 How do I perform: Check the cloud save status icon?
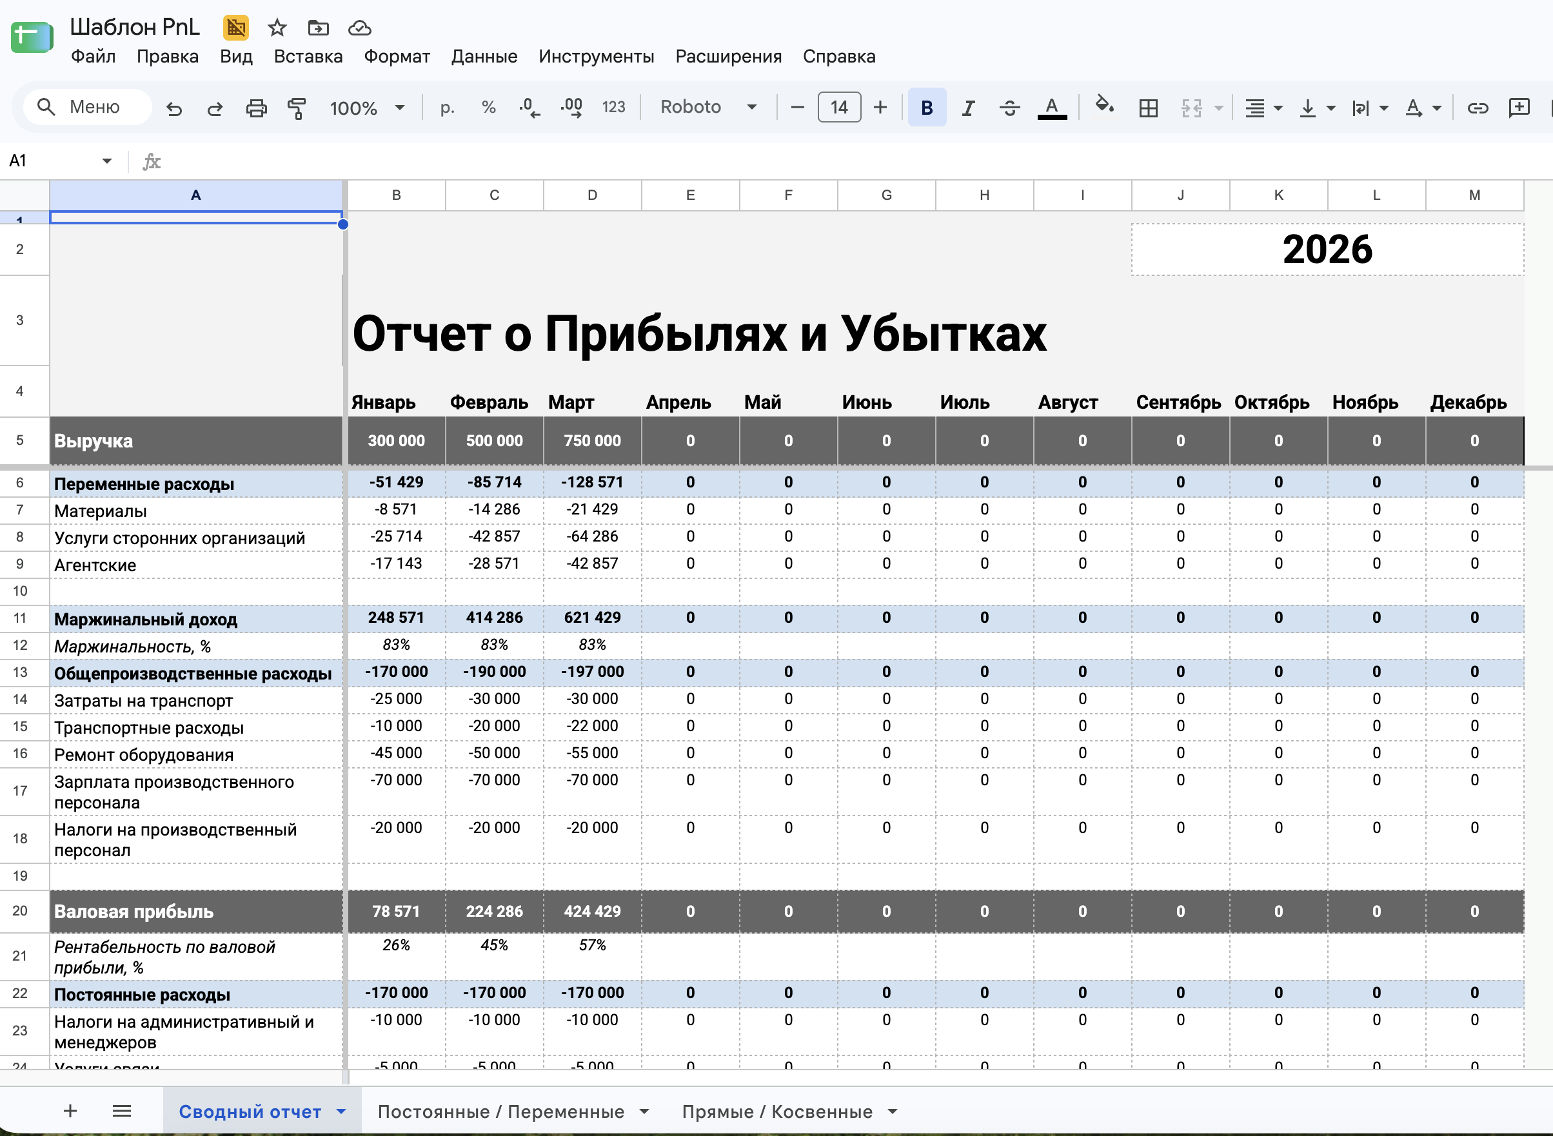click(360, 28)
